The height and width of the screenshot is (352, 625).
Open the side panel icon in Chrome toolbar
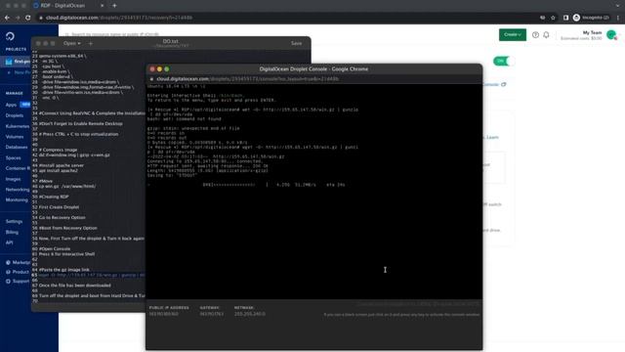click(565, 18)
